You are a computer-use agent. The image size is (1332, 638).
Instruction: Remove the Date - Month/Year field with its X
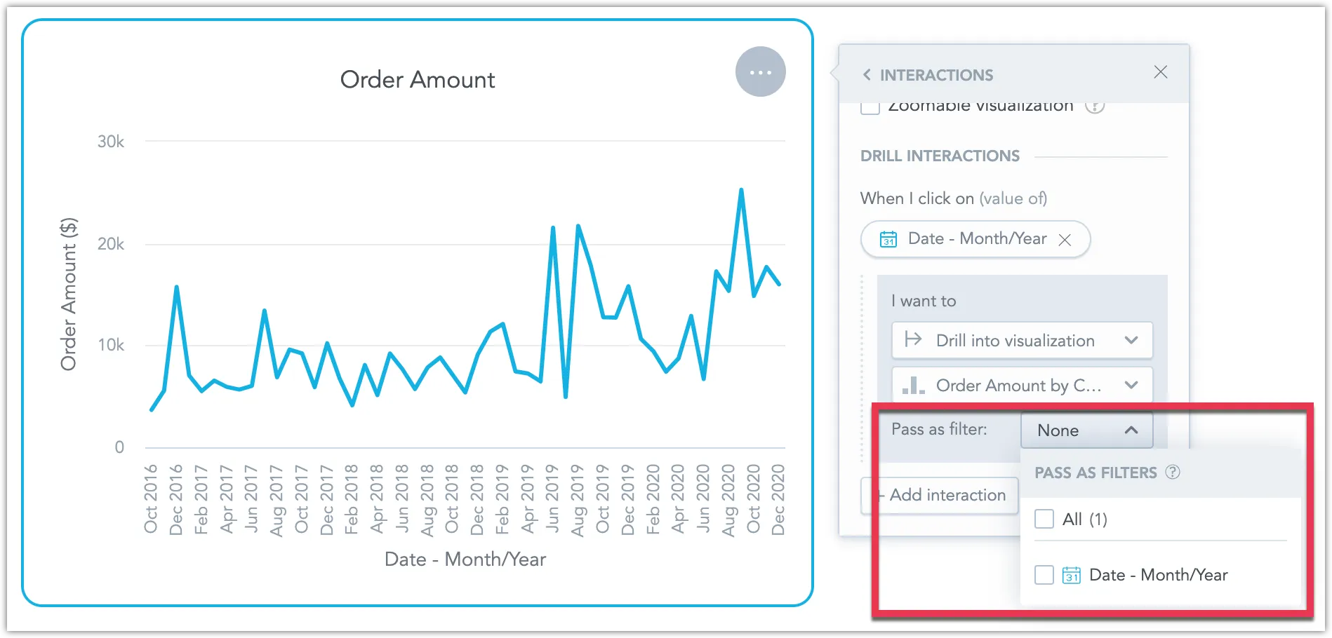[x=1065, y=240]
